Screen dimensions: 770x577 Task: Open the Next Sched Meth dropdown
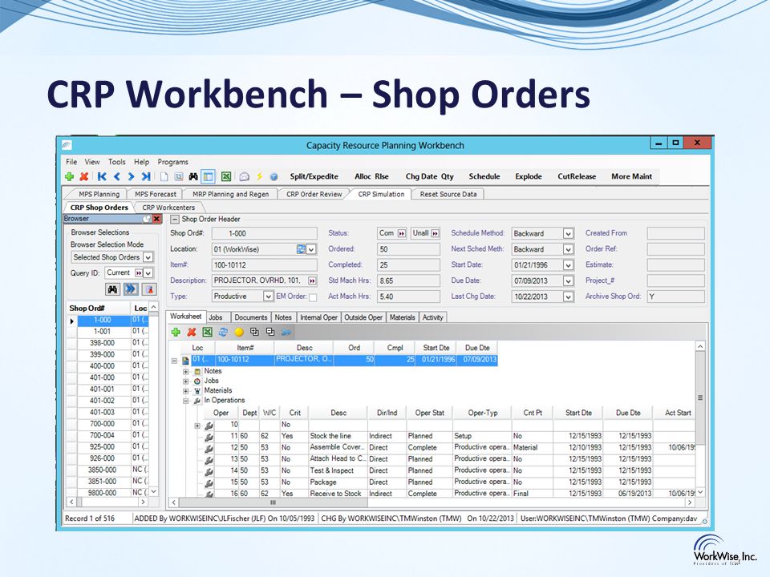(x=568, y=249)
